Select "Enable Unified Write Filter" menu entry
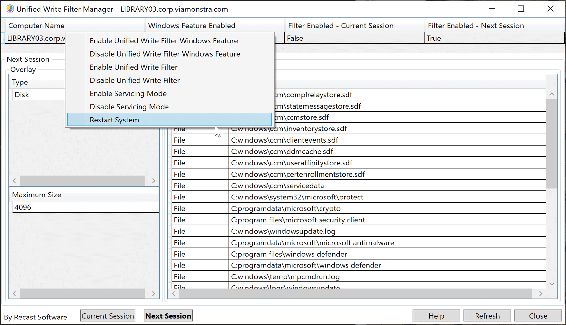The height and width of the screenshot is (325, 566). click(133, 67)
